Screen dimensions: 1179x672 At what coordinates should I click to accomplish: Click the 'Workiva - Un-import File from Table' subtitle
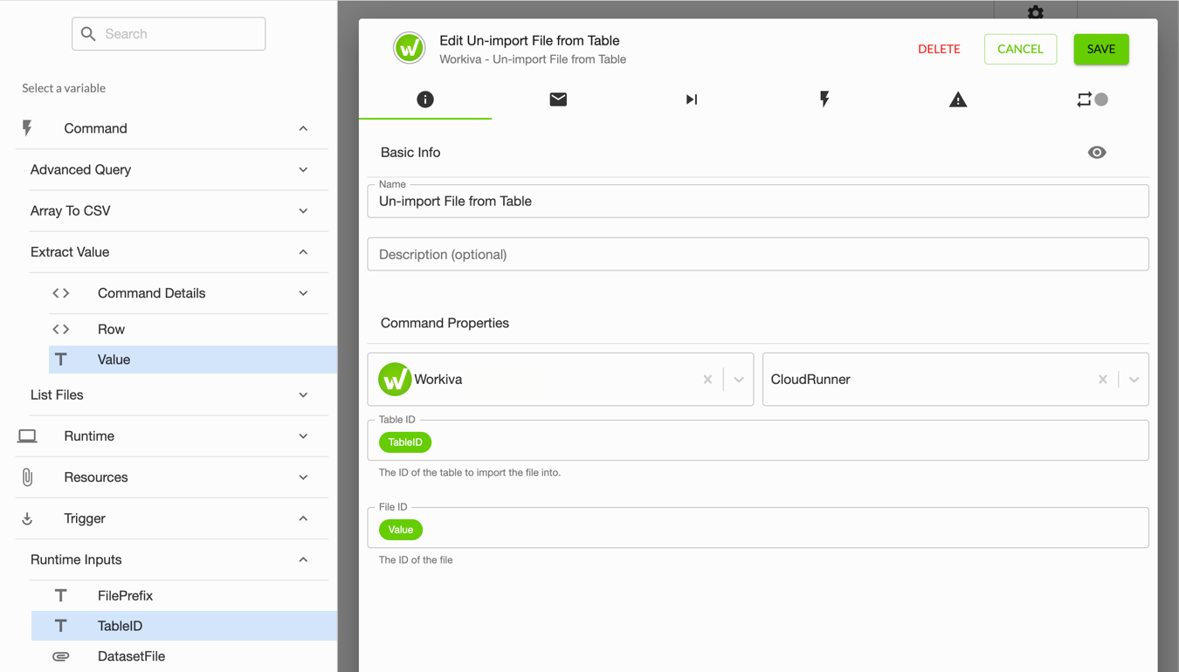(x=533, y=59)
